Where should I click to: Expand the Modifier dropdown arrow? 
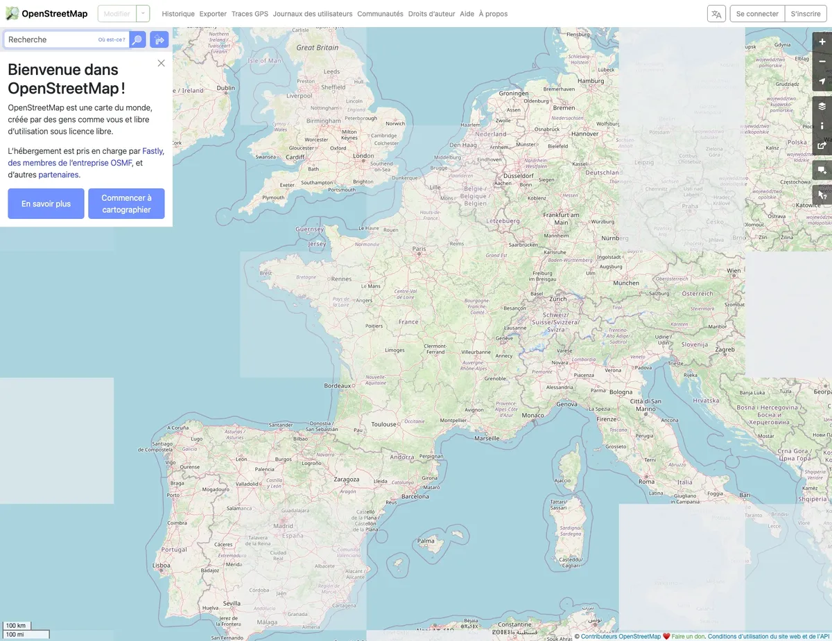143,14
